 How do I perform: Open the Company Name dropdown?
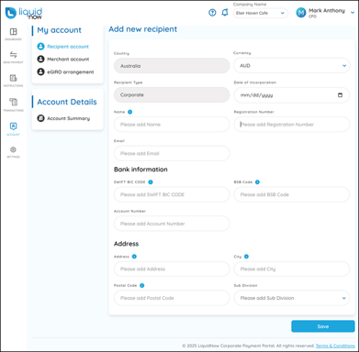pos(261,13)
